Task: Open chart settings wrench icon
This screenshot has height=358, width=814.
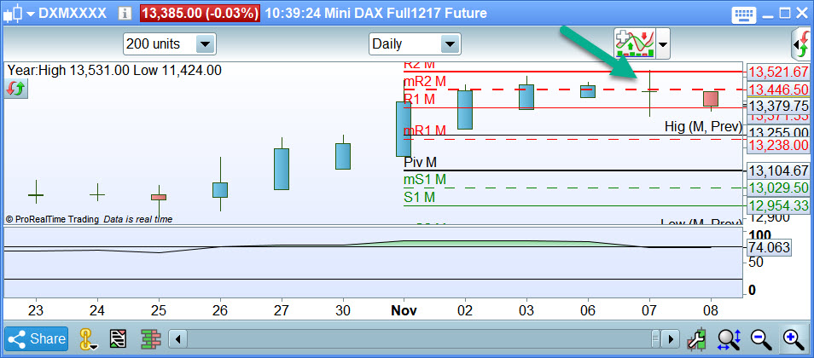Action: (x=698, y=339)
